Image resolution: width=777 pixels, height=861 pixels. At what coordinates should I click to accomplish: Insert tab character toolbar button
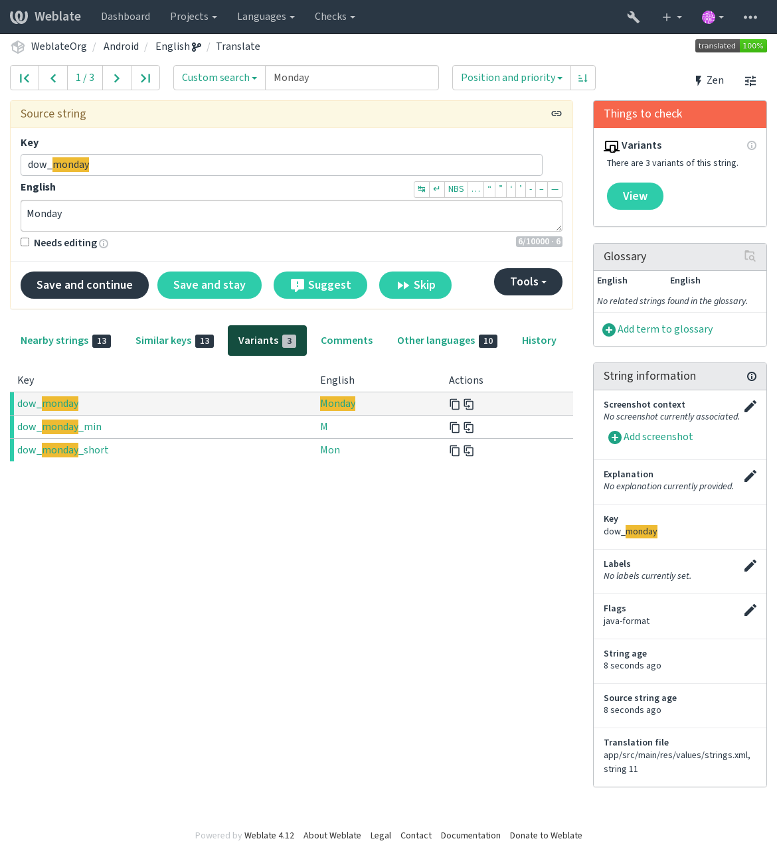pyautogui.click(x=422, y=189)
